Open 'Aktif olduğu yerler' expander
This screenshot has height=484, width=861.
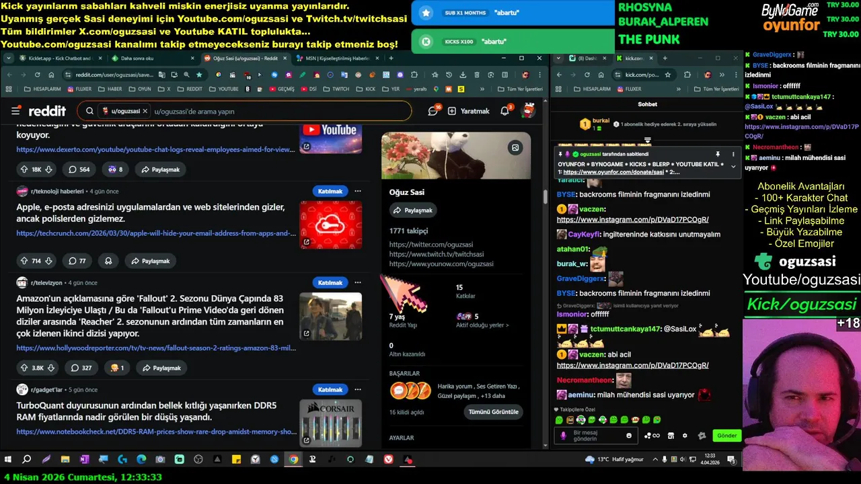click(482, 325)
